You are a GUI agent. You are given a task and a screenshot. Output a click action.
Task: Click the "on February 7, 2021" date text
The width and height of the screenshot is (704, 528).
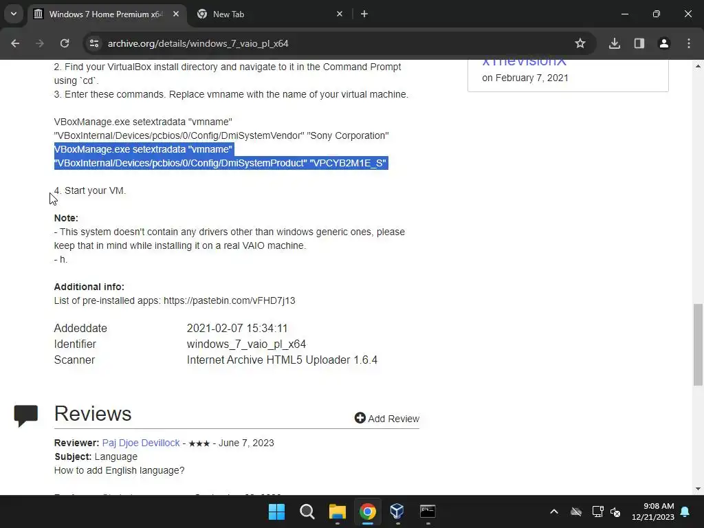pyautogui.click(x=525, y=78)
